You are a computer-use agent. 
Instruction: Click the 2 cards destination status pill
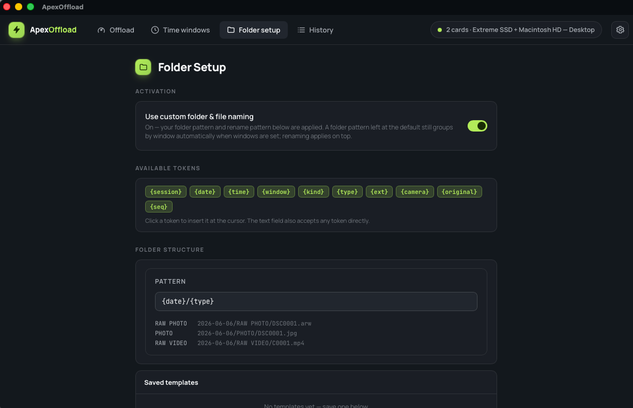tap(516, 30)
